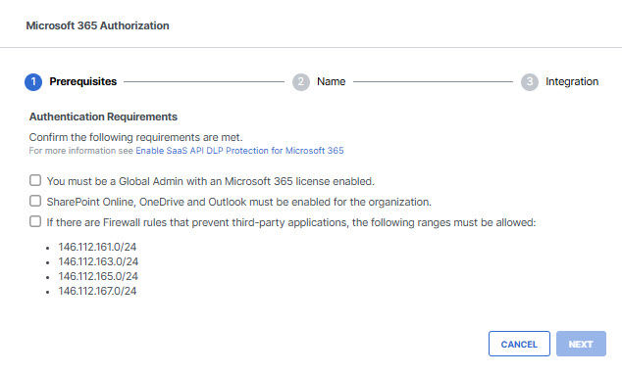Check the Global Admin license requirement checkbox
622x374 pixels.
35,180
